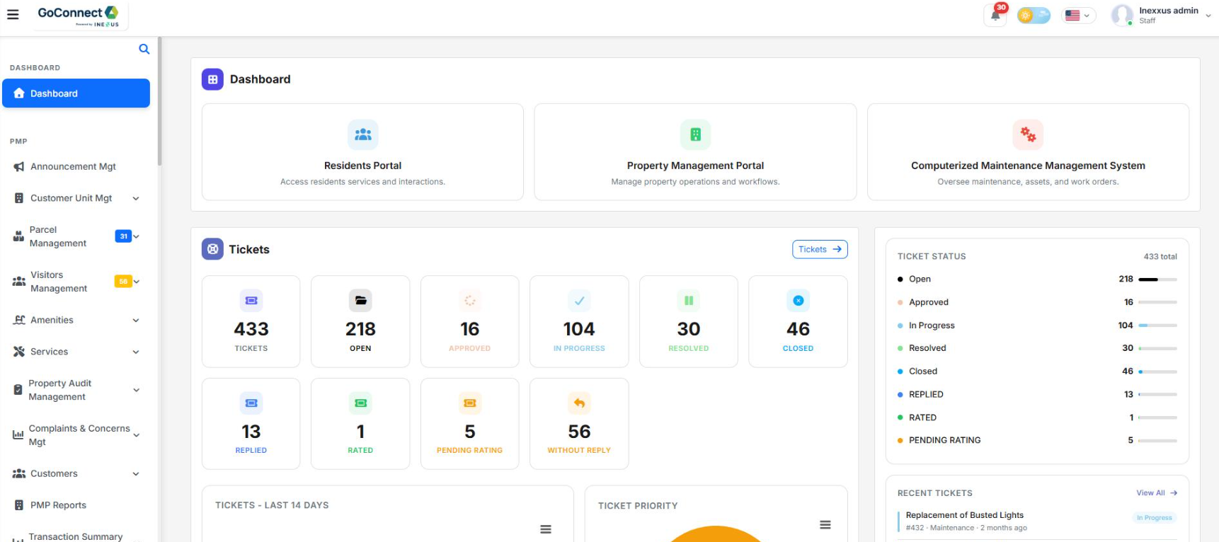Click the View All recent tickets link
This screenshot has height=542, width=1219.
coord(1157,493)
